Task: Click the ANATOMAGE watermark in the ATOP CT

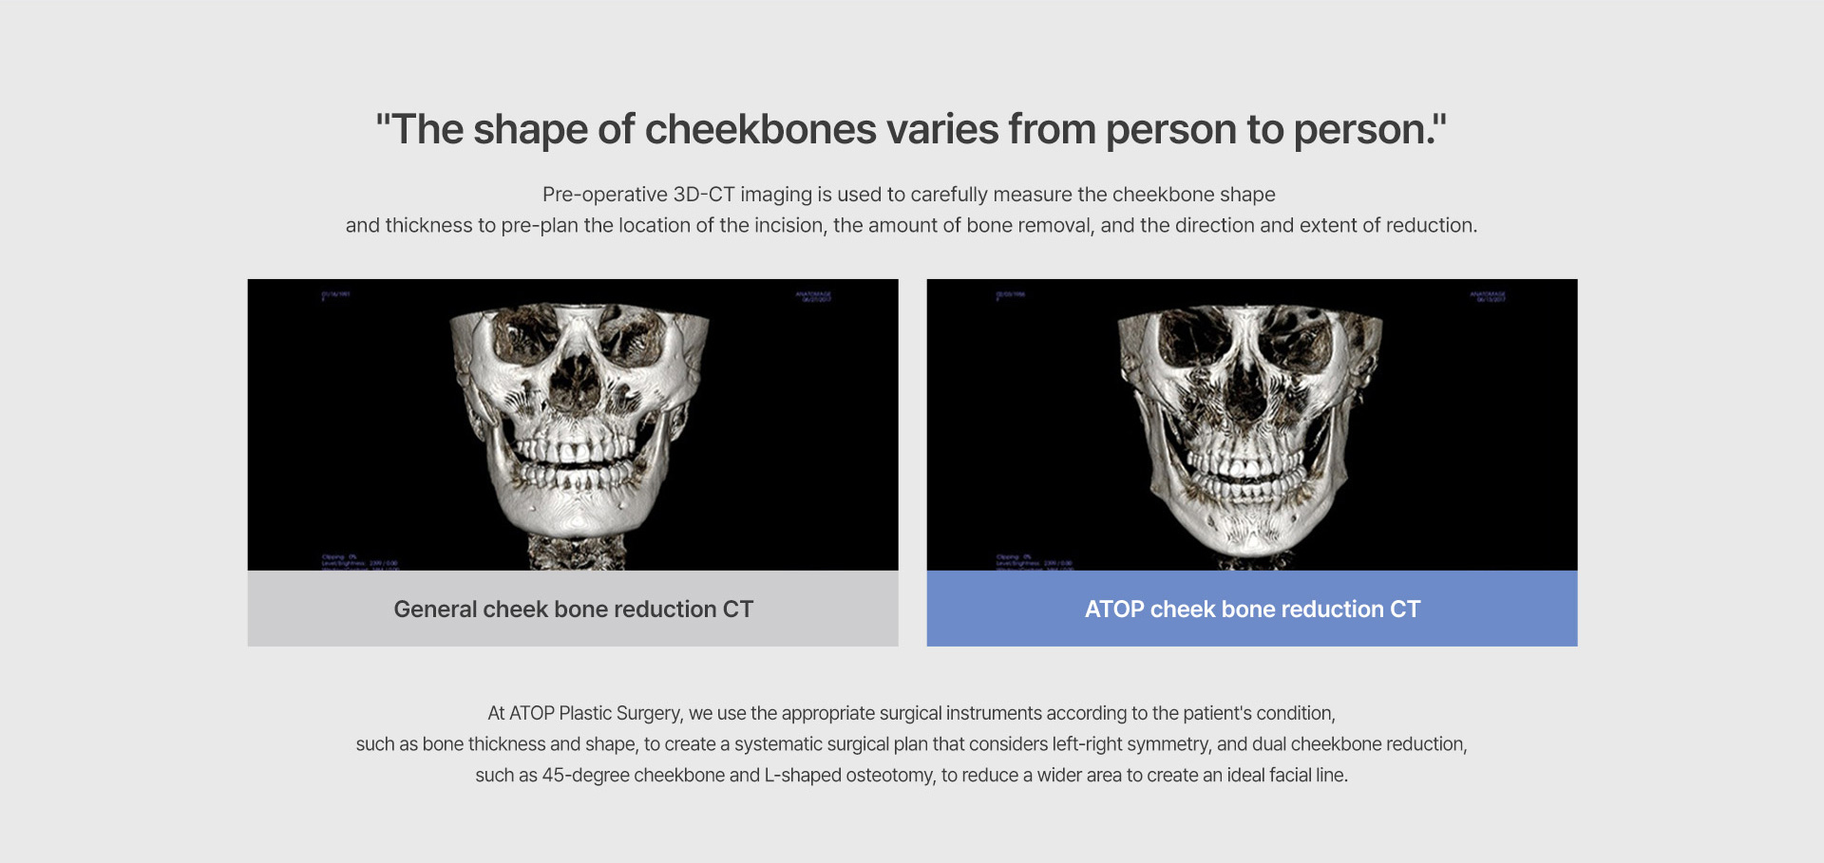Action: click(1488, 296)
